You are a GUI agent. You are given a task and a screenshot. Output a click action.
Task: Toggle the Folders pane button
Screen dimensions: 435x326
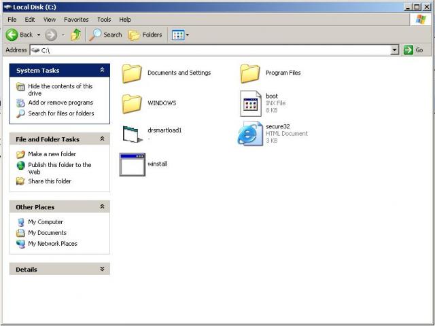pos(145,35)
